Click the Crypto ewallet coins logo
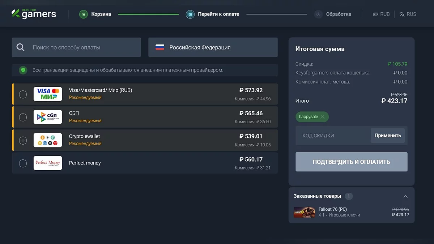The height and width of the screenshot is (244, 434). pyautogui.click(x=48, y=140)
